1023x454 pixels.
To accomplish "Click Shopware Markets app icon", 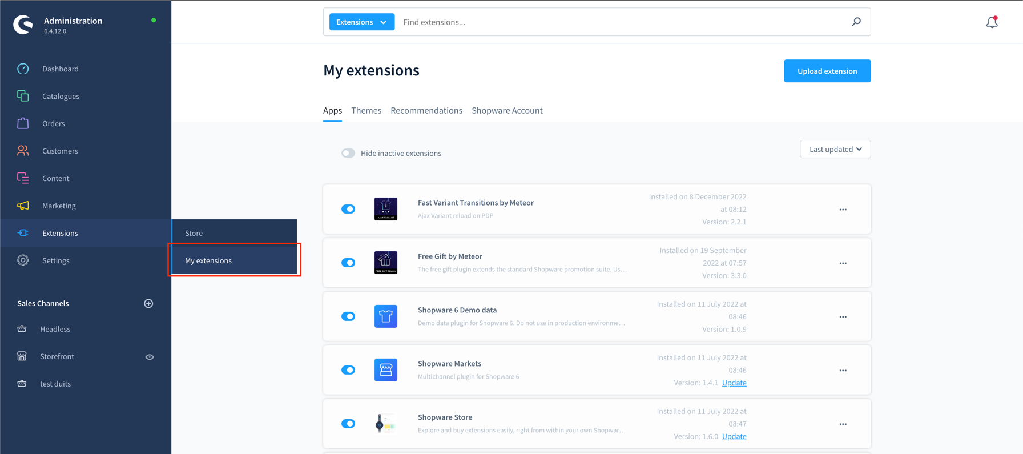I will click(386, 370).
